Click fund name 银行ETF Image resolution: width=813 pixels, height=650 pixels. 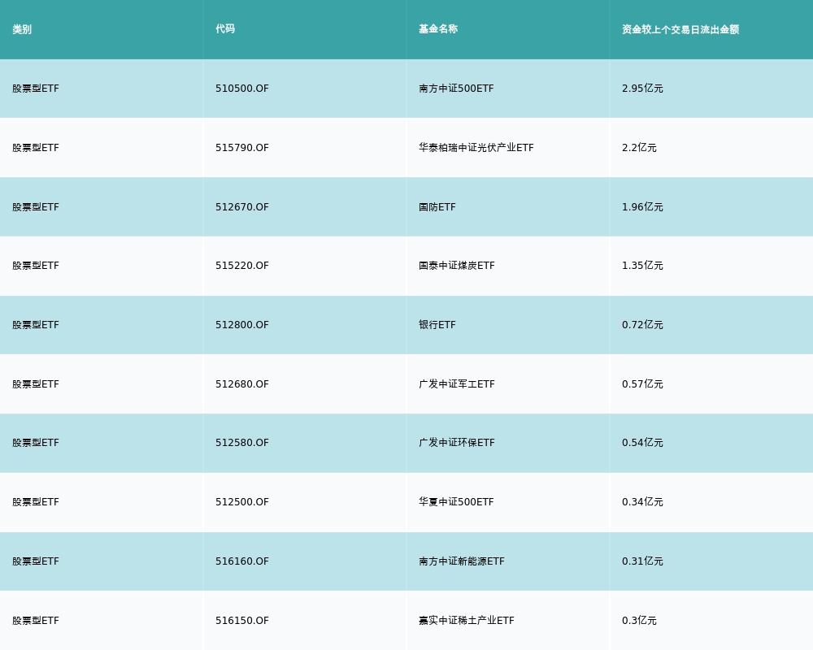[x=437, y=325]
